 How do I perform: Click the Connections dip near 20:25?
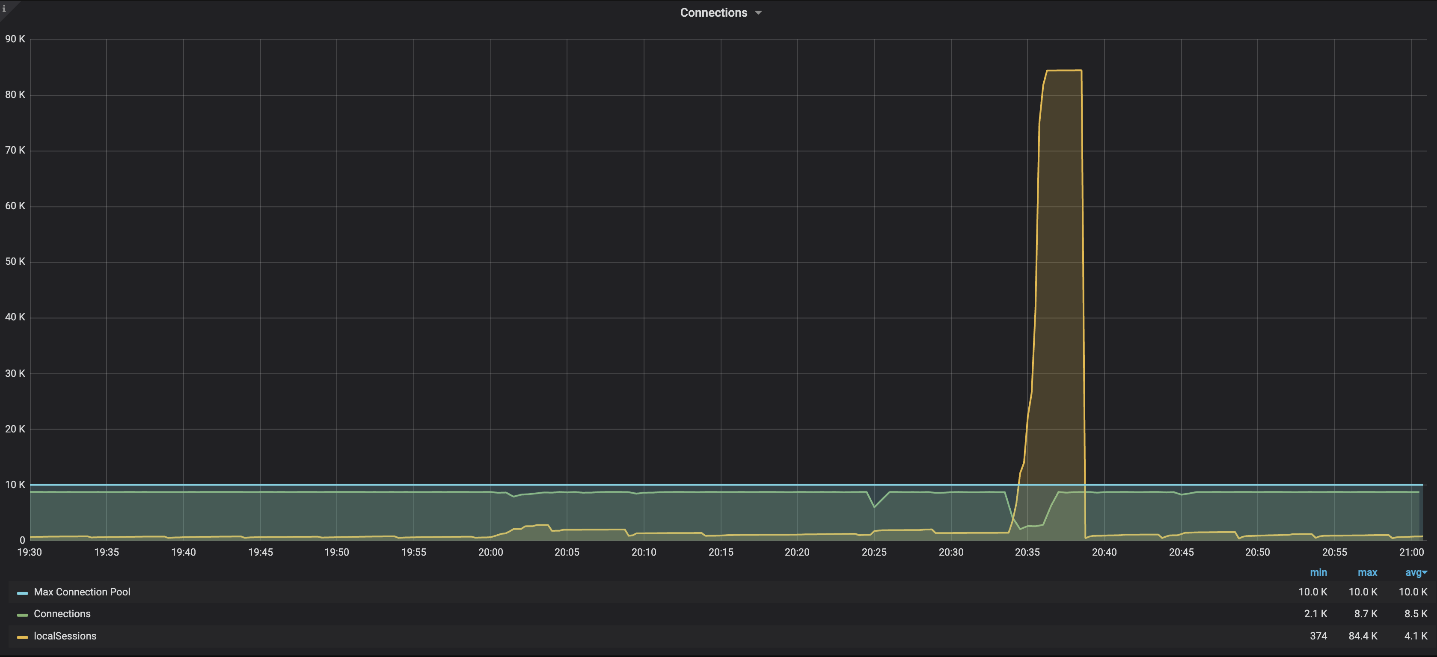[x=874, y=506]
